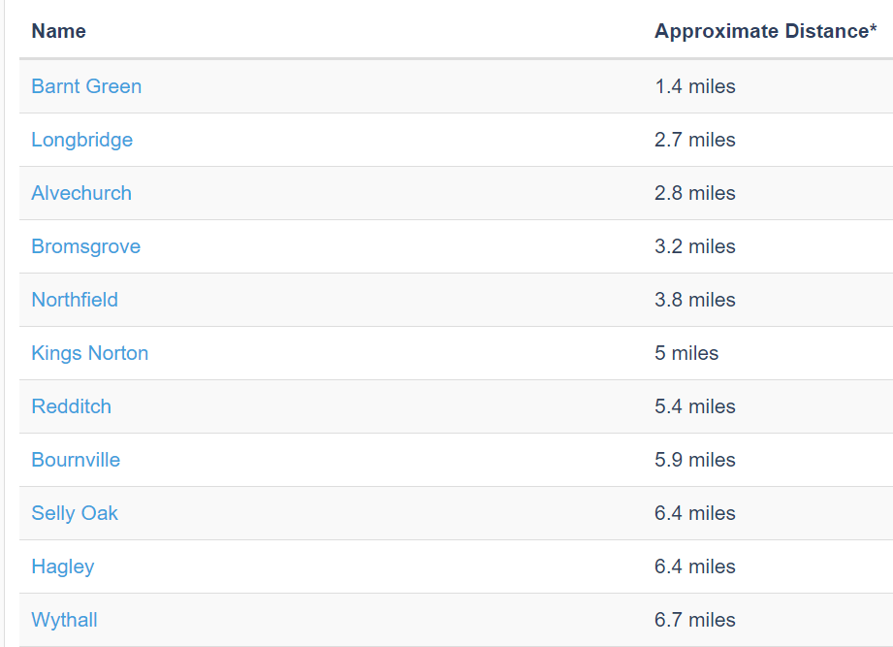Open the Redditch link
Viewport: 893px width, 647px height.
(x=71, y=406)
